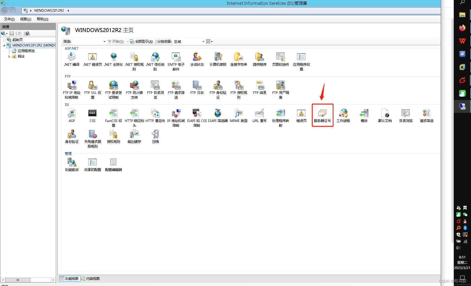Open Firefox from the taskbar
Screen dimensions: 471x286
pyautogui.click(x=462, y=28)
